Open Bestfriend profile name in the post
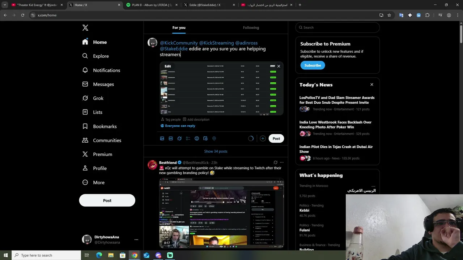 click(168, 162)
